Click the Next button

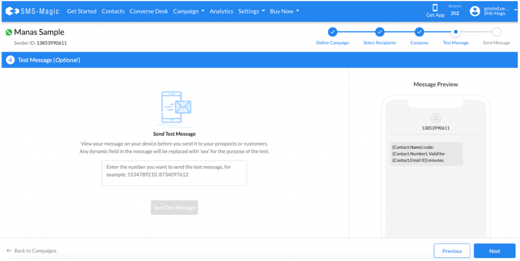click(x=494, y=251)
